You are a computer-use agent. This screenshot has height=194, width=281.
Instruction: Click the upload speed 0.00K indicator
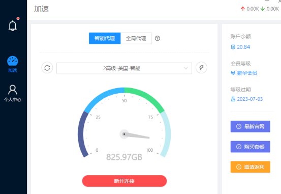[249, 9]
